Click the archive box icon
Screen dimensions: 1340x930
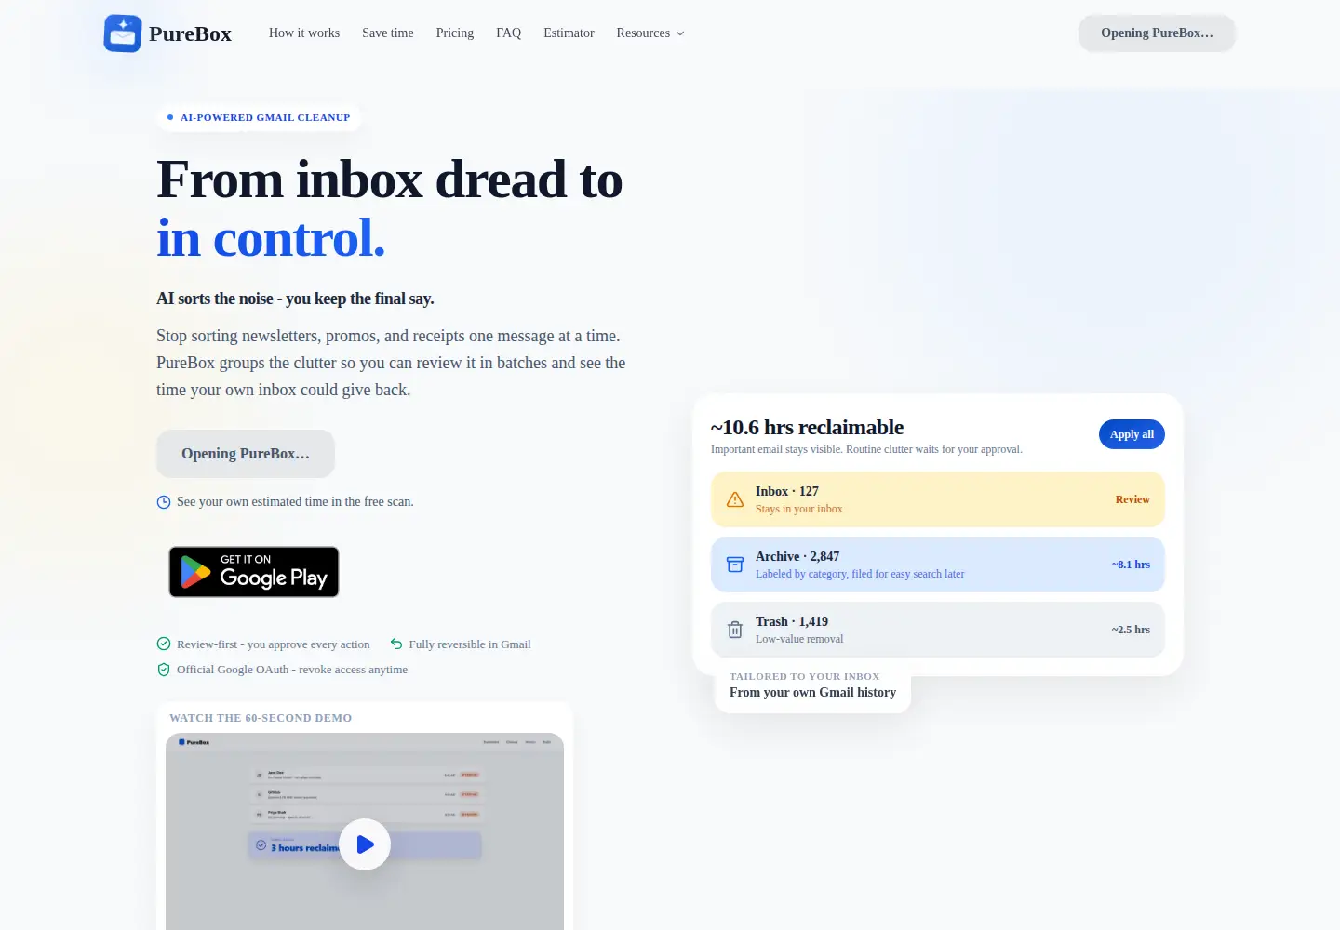pyautogui.click(x=735, y=565)
